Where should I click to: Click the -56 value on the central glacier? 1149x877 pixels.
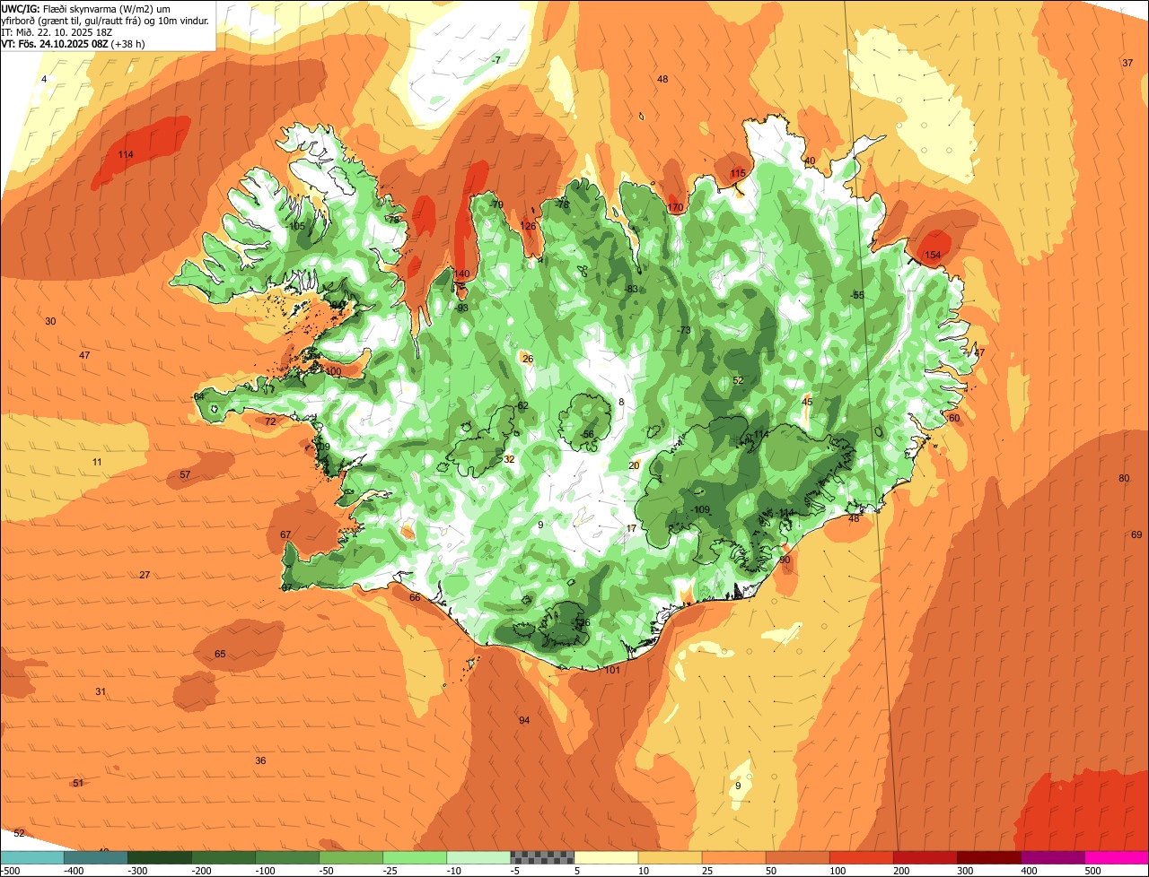(x=587, y=434)
